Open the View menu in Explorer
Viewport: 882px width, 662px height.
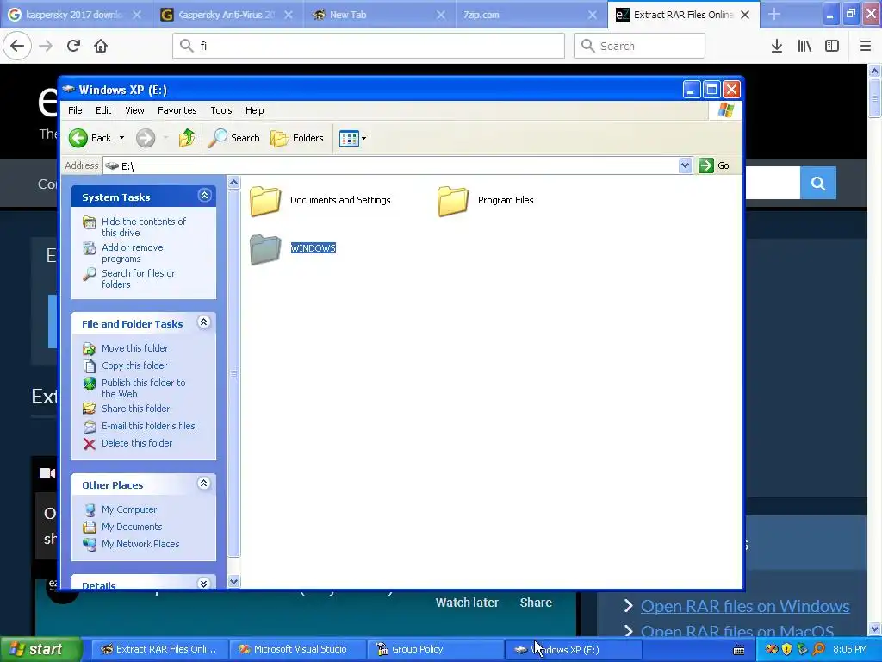click(x=134, y=110)
